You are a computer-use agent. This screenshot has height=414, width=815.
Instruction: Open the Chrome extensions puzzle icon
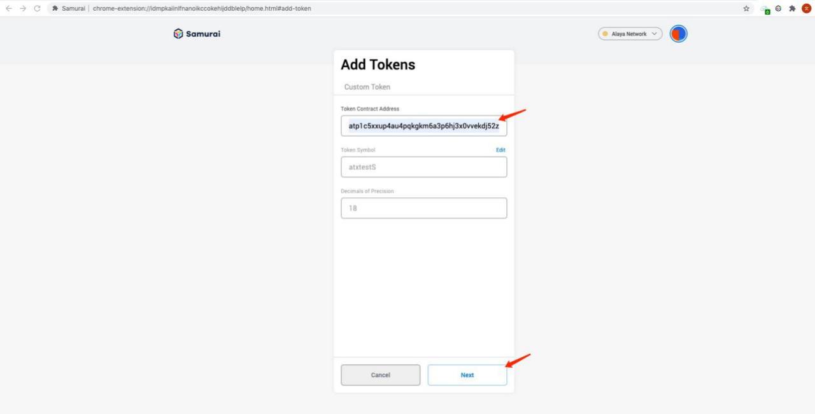click(792, 9)
